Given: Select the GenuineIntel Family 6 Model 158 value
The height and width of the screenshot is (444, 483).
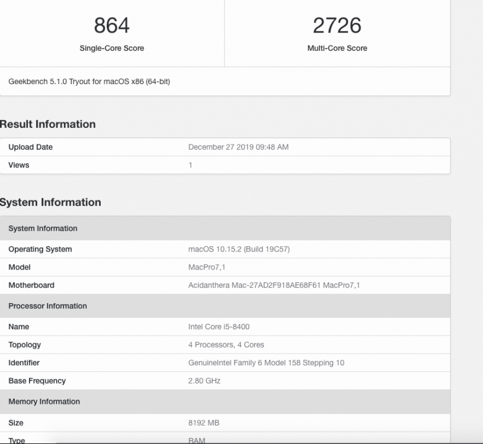Looking at the screenshot, I should [266, 363].
